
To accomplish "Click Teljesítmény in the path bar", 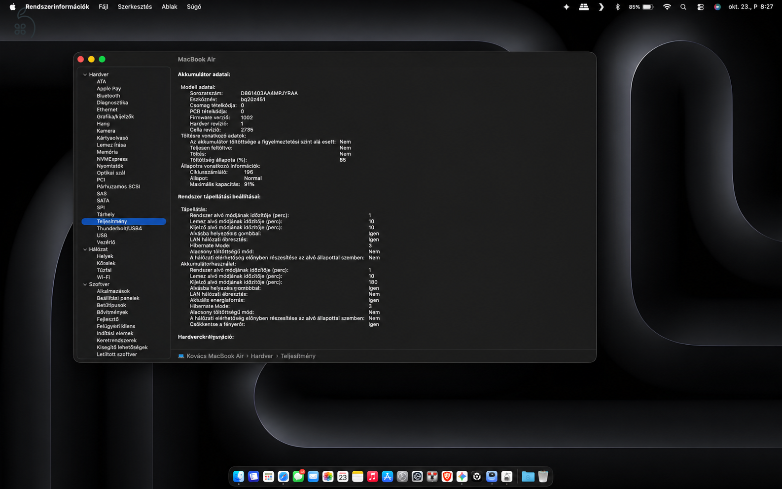I will point(298,356).
